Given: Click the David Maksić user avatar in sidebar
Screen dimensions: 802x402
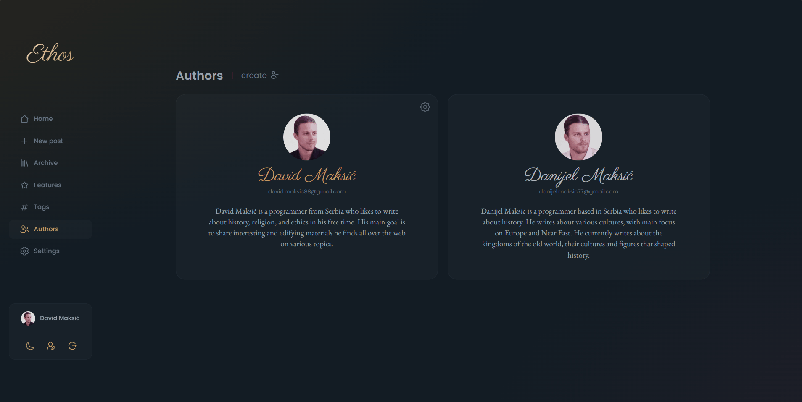Looking at the screenshot, I should [28, 318].
